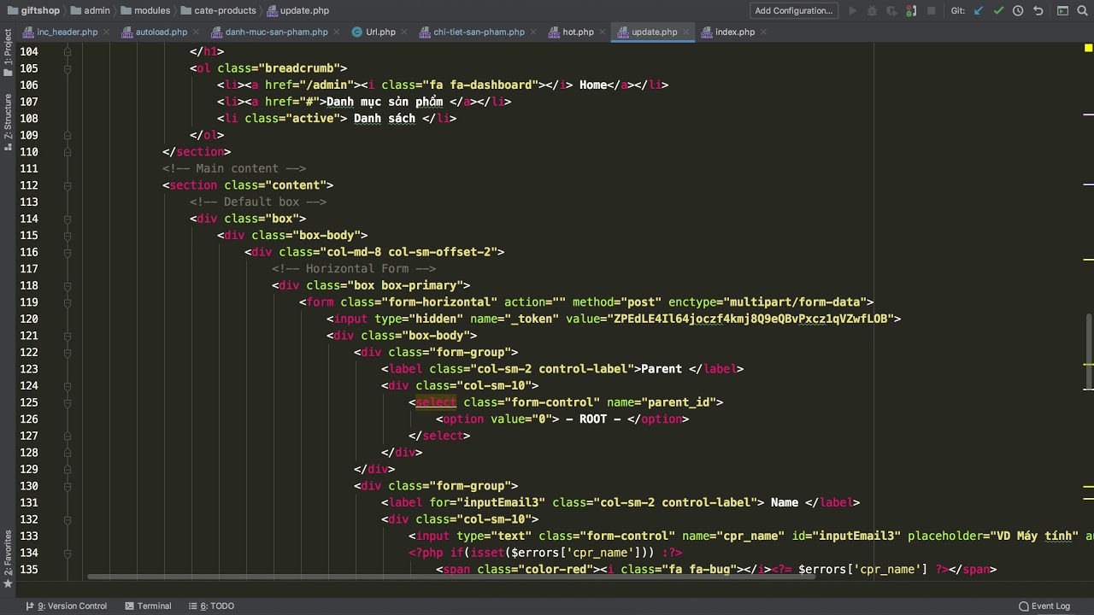Screen dimensions: 1094x615
Task: Open the Event Log panel
Action: (1044, 606)
